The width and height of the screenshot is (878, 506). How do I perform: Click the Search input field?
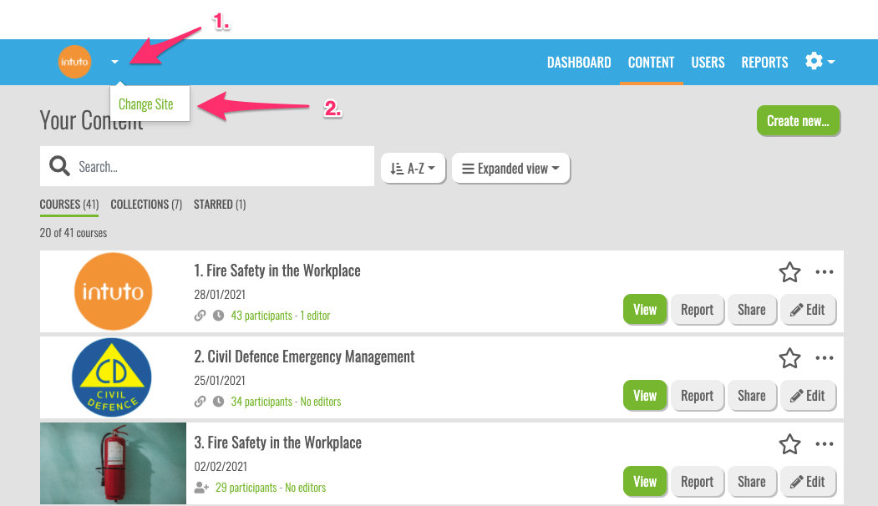[221, 167]
